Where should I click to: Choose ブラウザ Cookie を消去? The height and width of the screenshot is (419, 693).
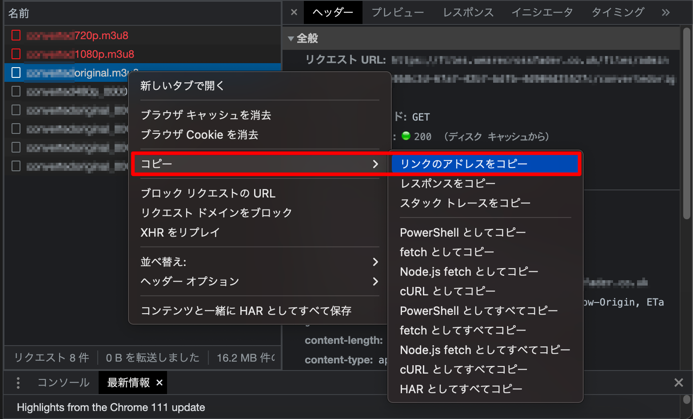pyautogui.click(x=259, y=135)
